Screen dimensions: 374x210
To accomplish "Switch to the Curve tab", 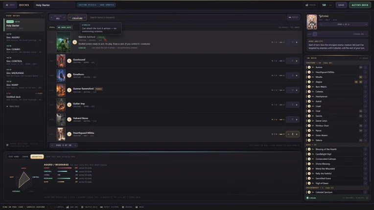I will pos(25,156).
